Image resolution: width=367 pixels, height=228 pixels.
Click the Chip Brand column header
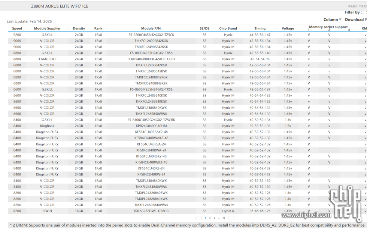pos(228,28)
